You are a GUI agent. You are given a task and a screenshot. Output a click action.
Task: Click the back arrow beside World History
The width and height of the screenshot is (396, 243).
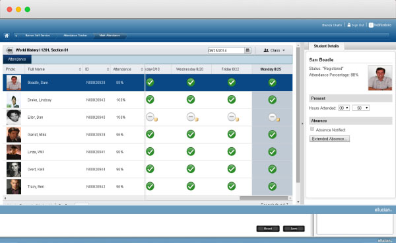10,50
